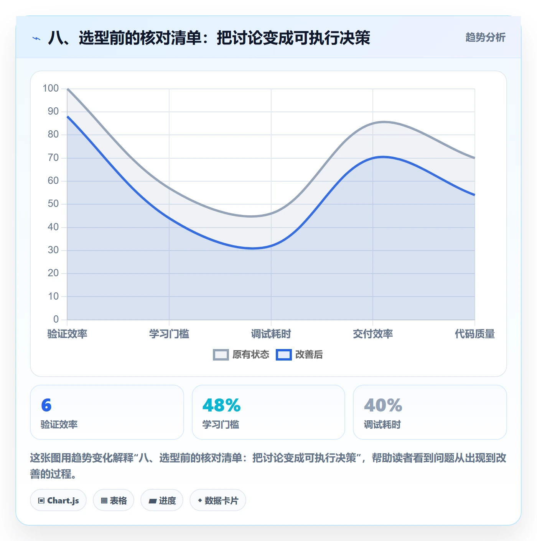This screenshot has width=537, height=541.
Task: Open the 验证效率 stat card showing 6
Action: tap(107, 412)
